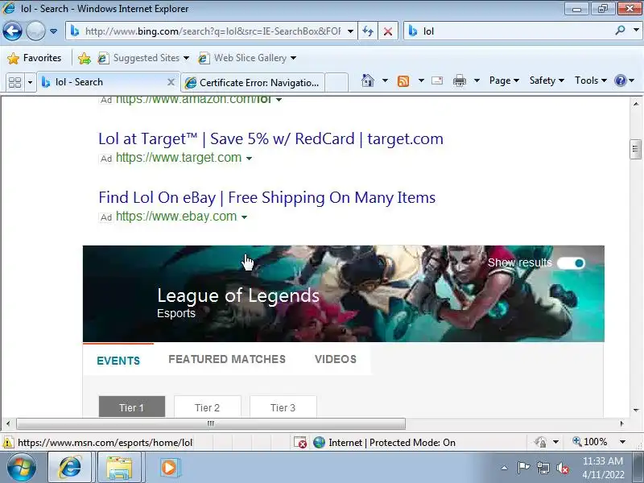Click the Help question mark icon
Screen dimensions: 644x483
[x=620, y=80]
